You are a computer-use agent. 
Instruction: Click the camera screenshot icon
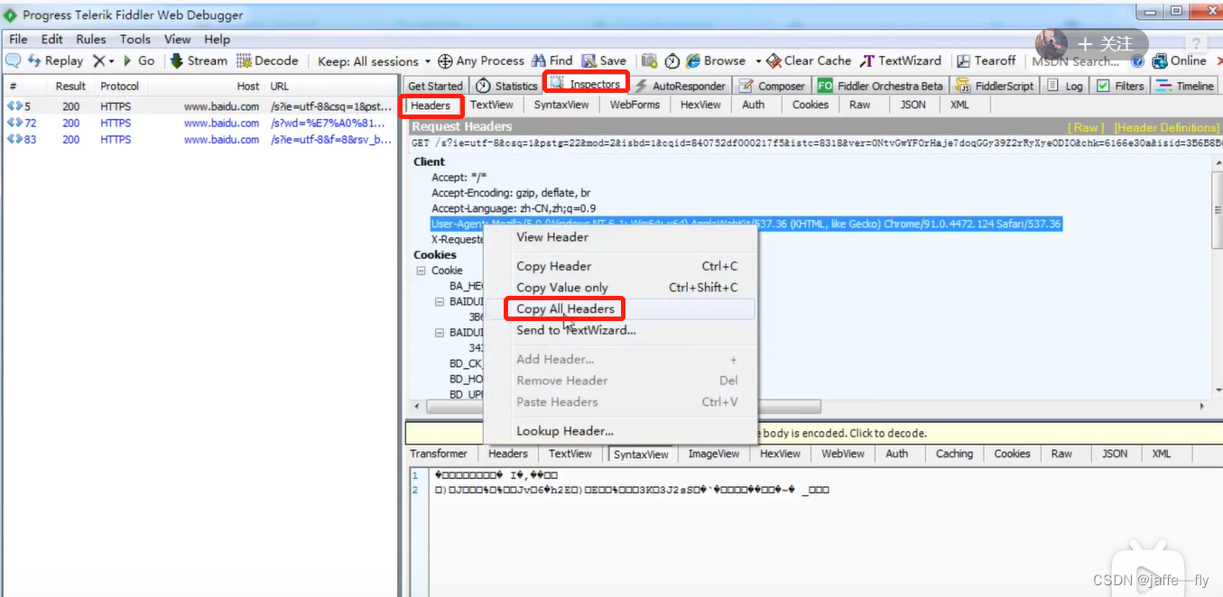click(649, 60)
